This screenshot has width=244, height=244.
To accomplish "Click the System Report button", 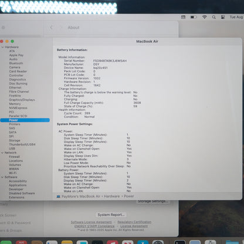I will tap(111, 215).
